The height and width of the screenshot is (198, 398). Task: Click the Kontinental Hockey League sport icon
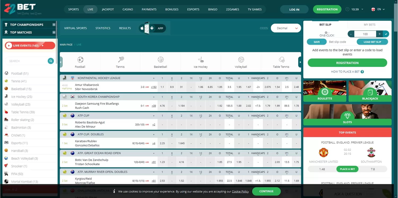[64, 78]
